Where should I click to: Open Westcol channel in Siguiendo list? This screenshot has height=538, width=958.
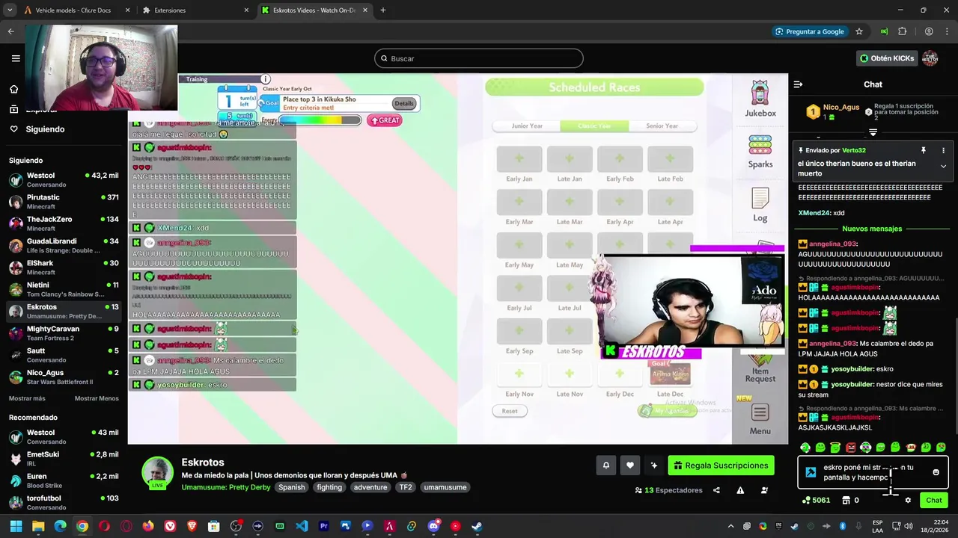click(63, 179)
